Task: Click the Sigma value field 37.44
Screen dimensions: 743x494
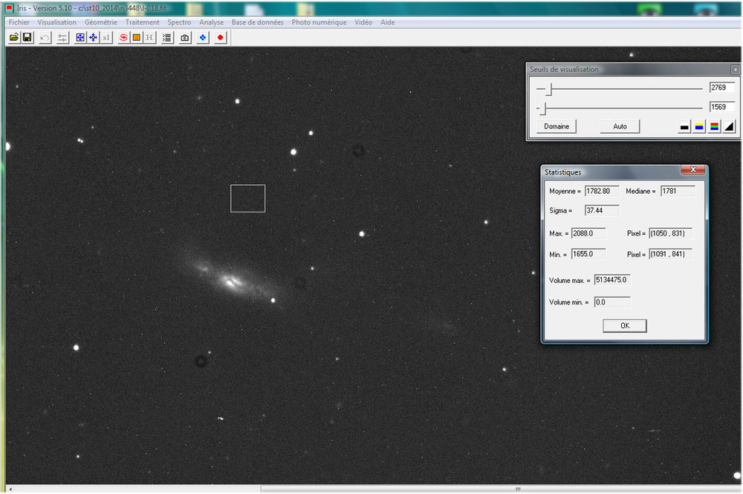Action: click(602, 211)
